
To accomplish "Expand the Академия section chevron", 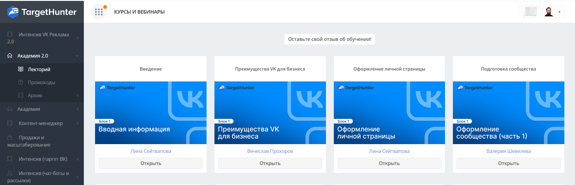I will click(77, 109).
